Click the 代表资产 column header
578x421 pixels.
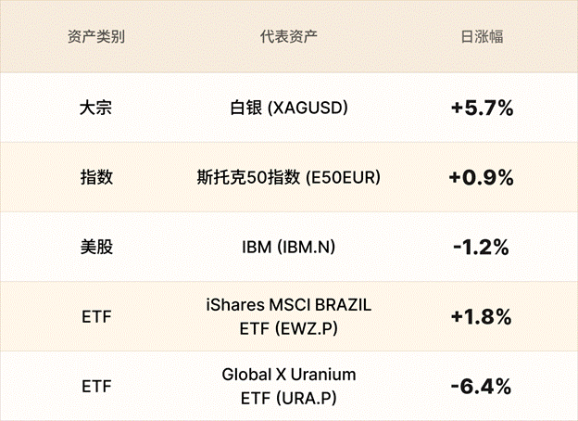(289, 38)
